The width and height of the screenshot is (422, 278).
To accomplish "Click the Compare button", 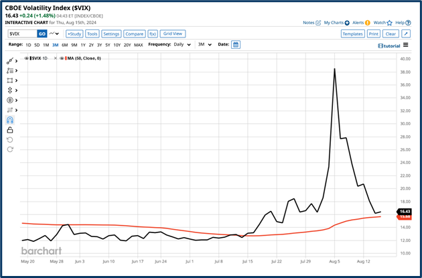I will 134,34.
